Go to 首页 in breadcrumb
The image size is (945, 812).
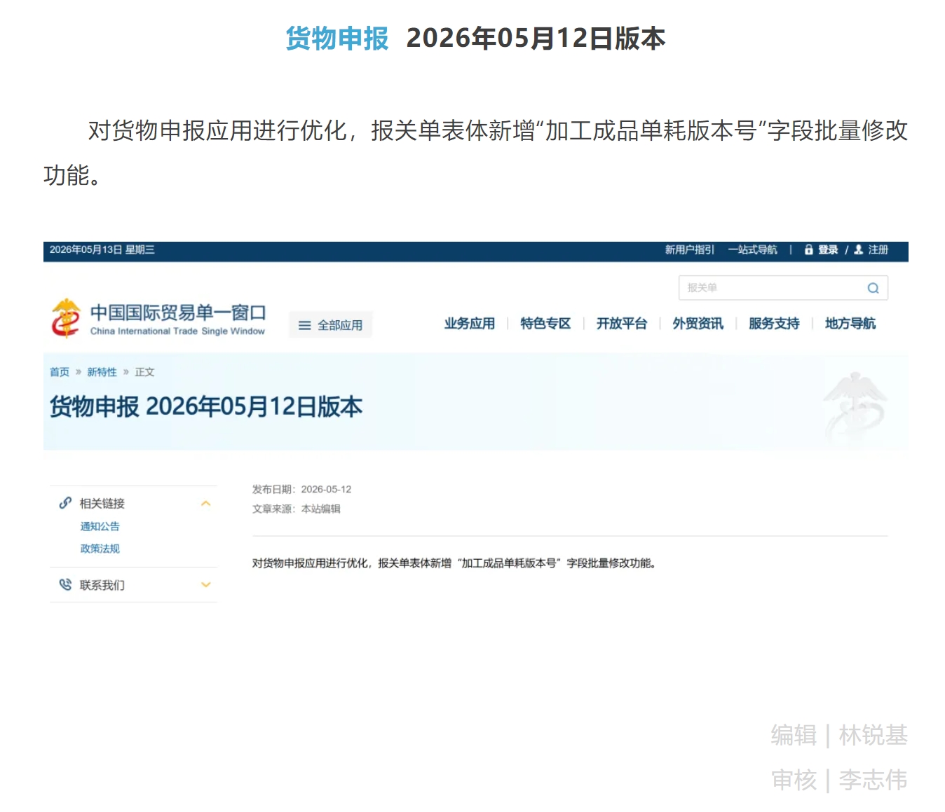click(60, 372)
